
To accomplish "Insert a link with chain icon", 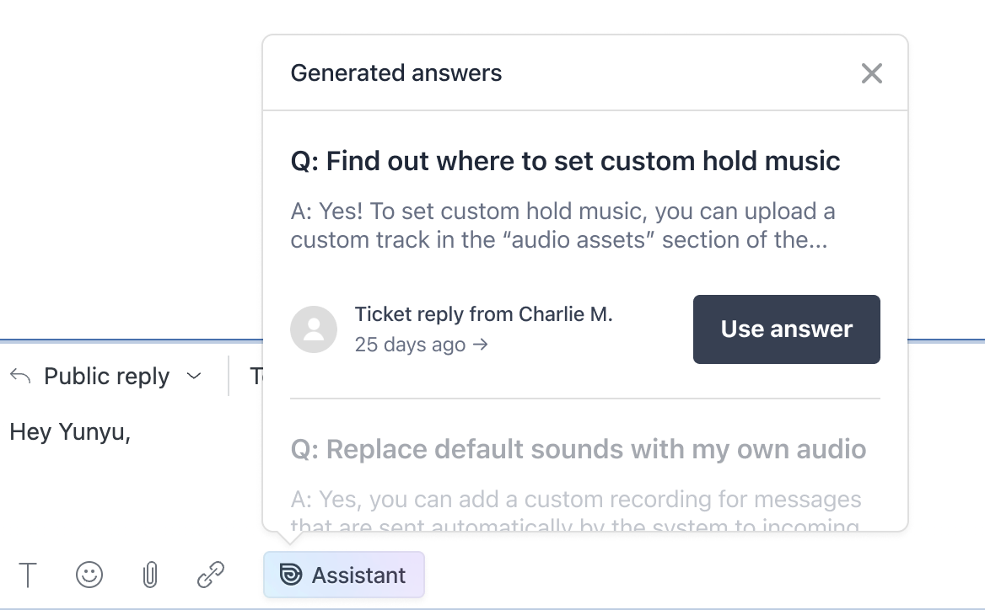I will [x=211, y=575].
